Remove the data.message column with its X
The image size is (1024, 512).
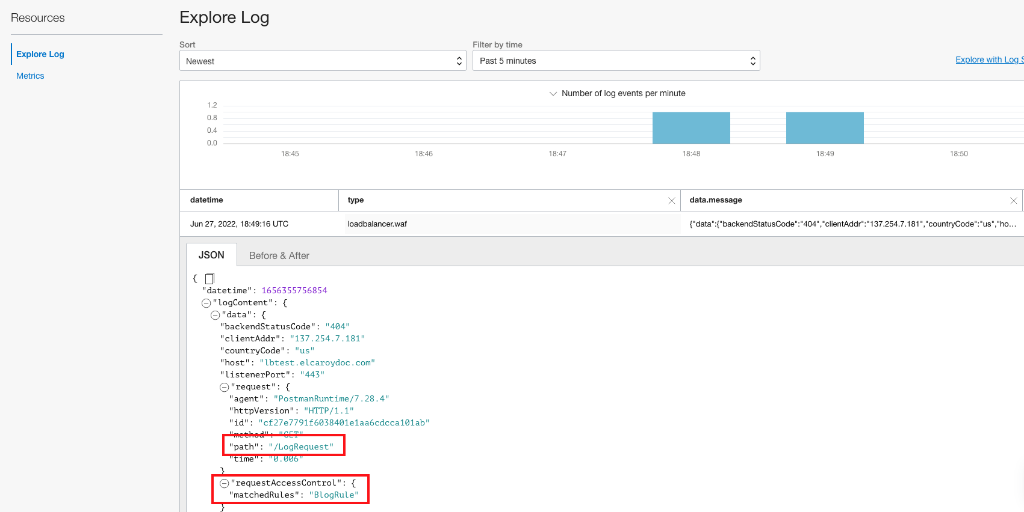click(1014, 201)
